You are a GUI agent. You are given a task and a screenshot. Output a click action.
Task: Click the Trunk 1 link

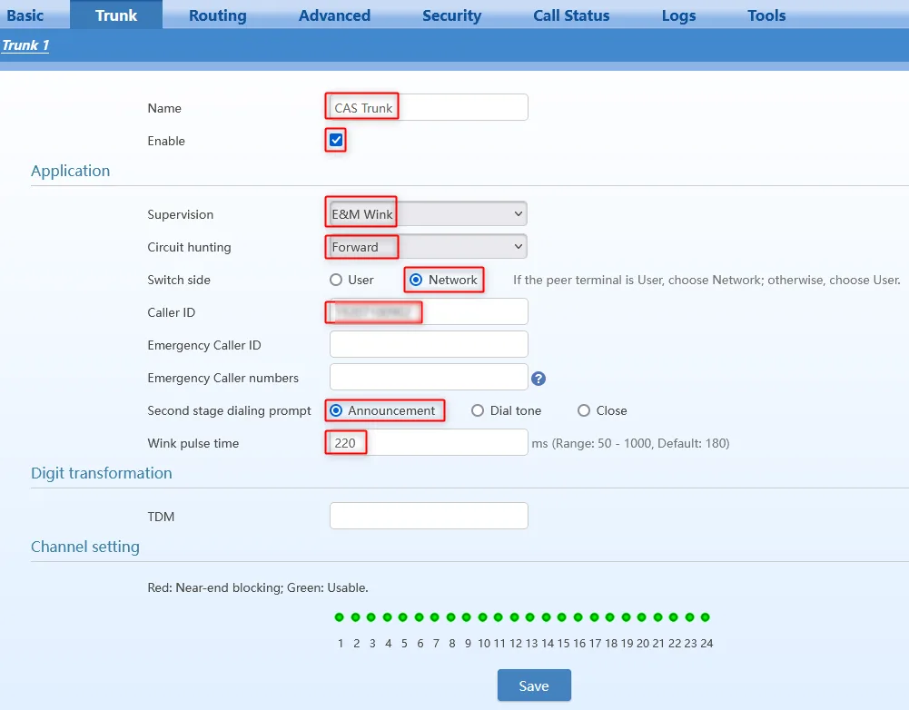point(25,45)
